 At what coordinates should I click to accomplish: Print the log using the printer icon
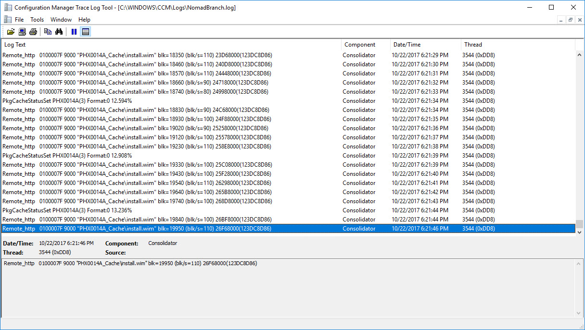[33, 32]
